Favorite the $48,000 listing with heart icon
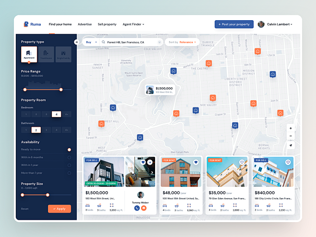The image size is (316, 237). click(x=196, y=162)
